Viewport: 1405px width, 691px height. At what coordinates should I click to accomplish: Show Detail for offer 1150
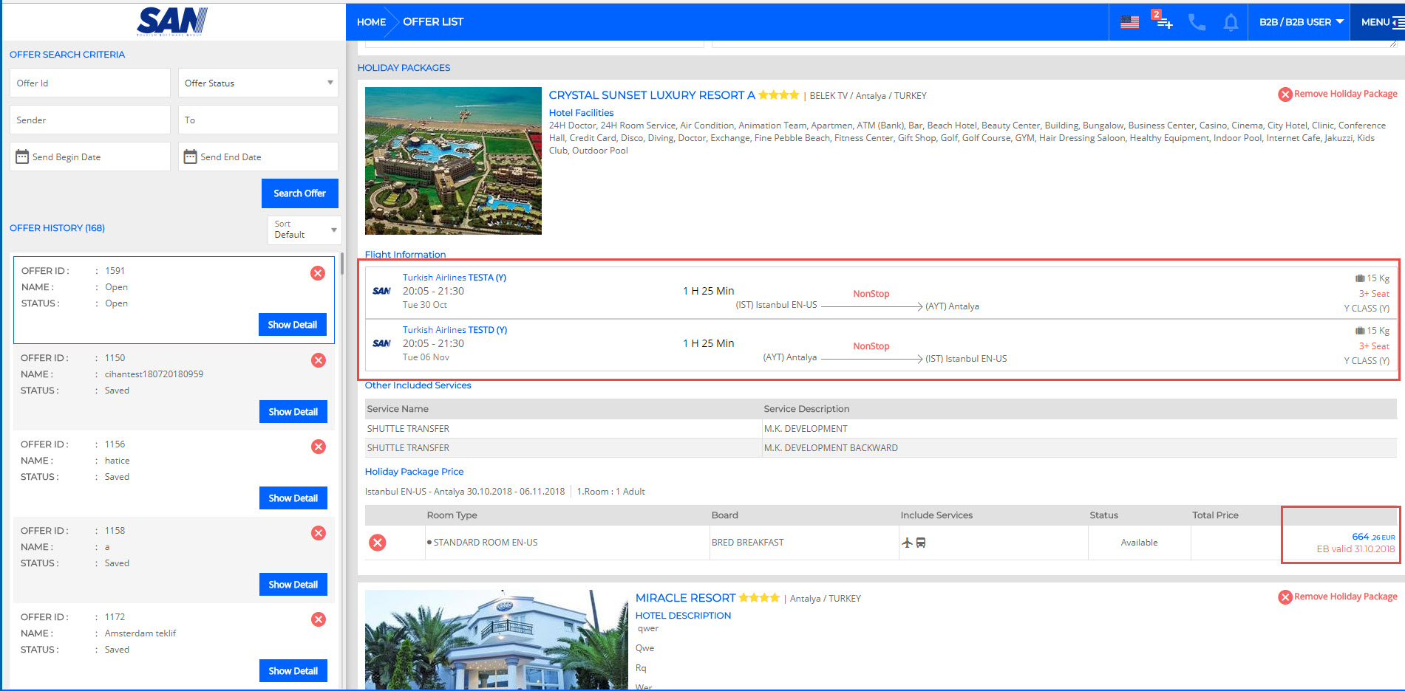click(x=293, y=412)
